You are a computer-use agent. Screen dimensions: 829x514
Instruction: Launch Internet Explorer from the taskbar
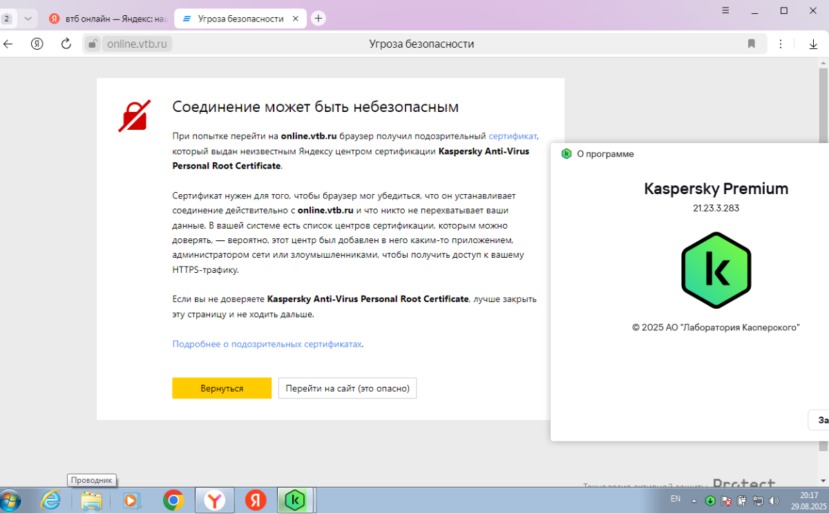coord(50,500)
